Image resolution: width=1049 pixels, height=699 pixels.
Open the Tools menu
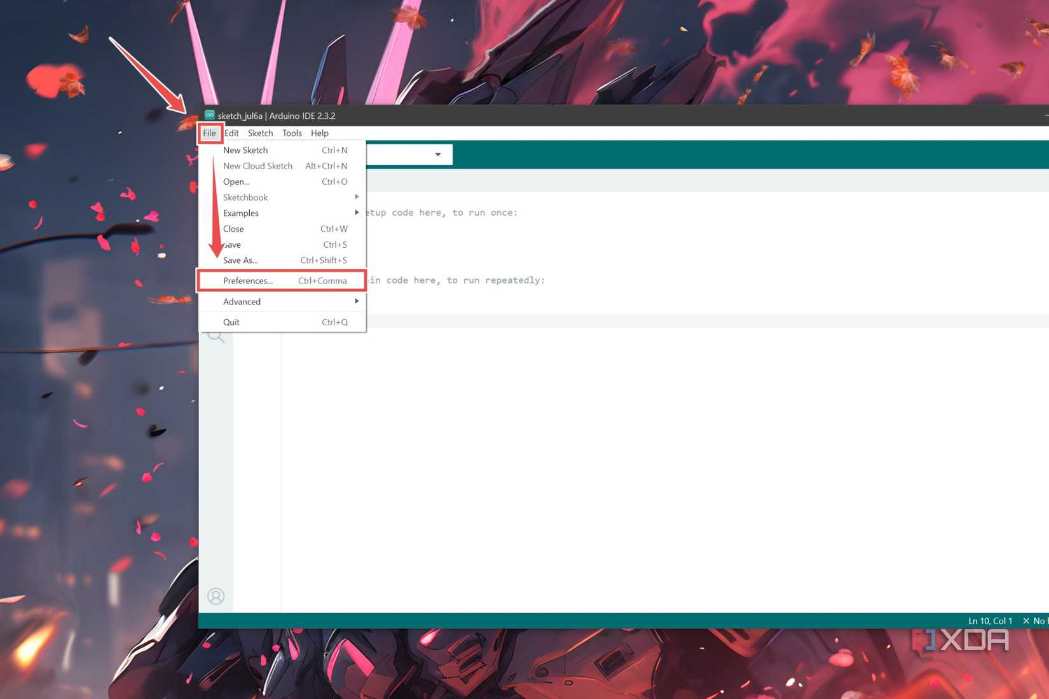(292, 133)
